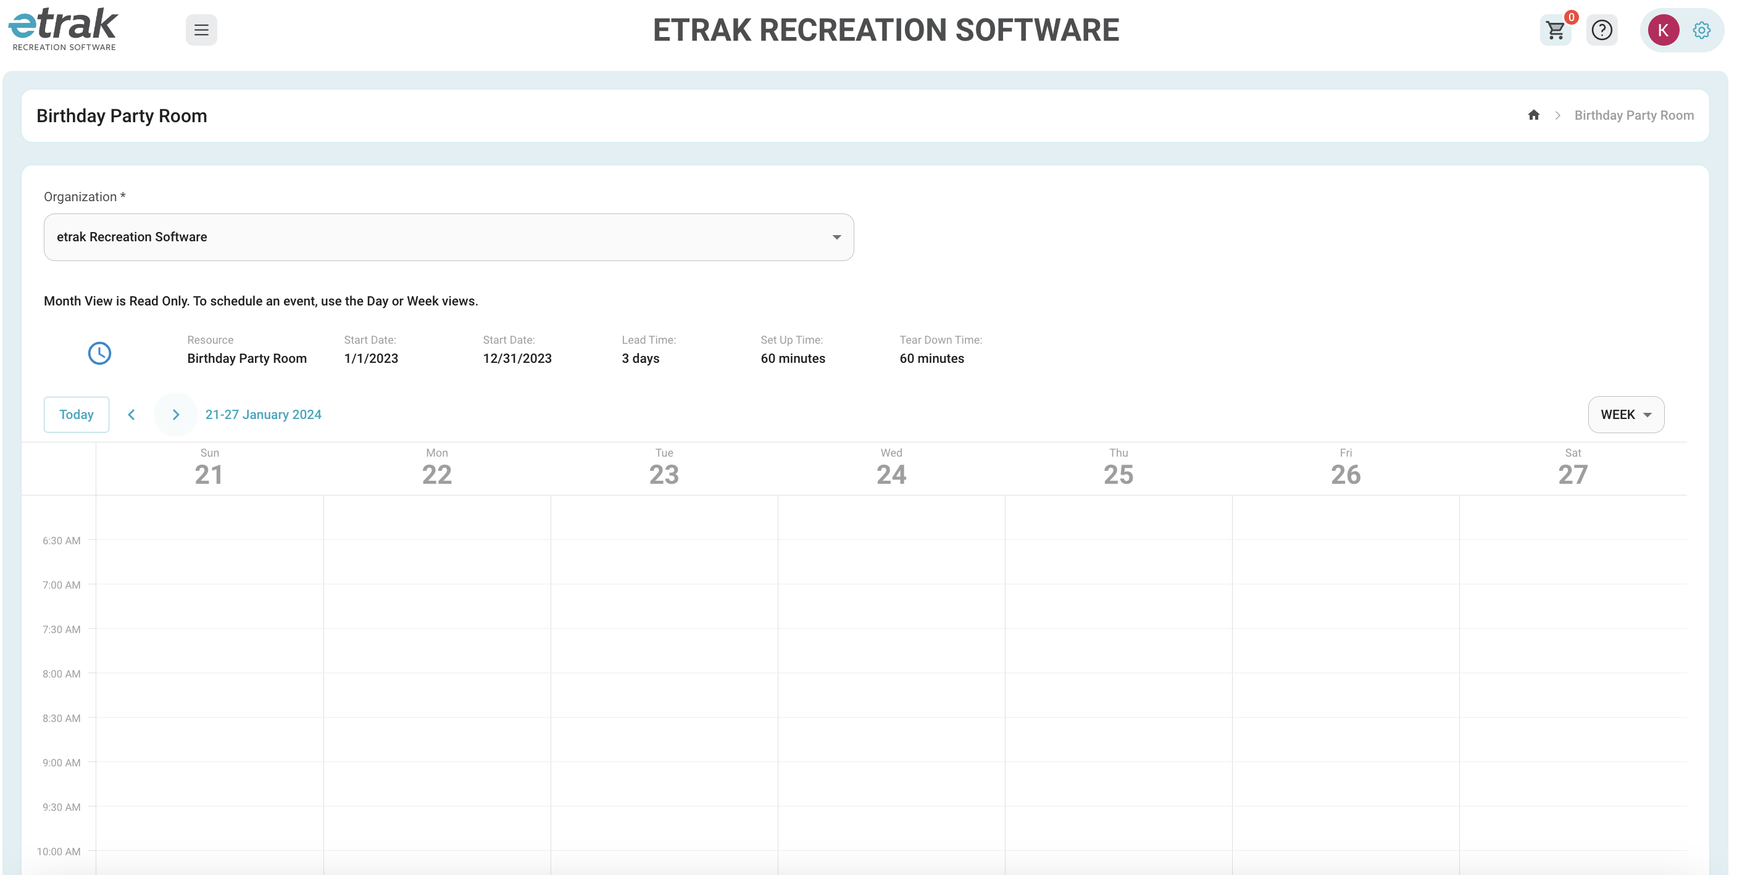This screenshot has width=1737, height=875.
Task: Click the Tuesday 23 slot at 9:30 AM
Action: [664, 829]
